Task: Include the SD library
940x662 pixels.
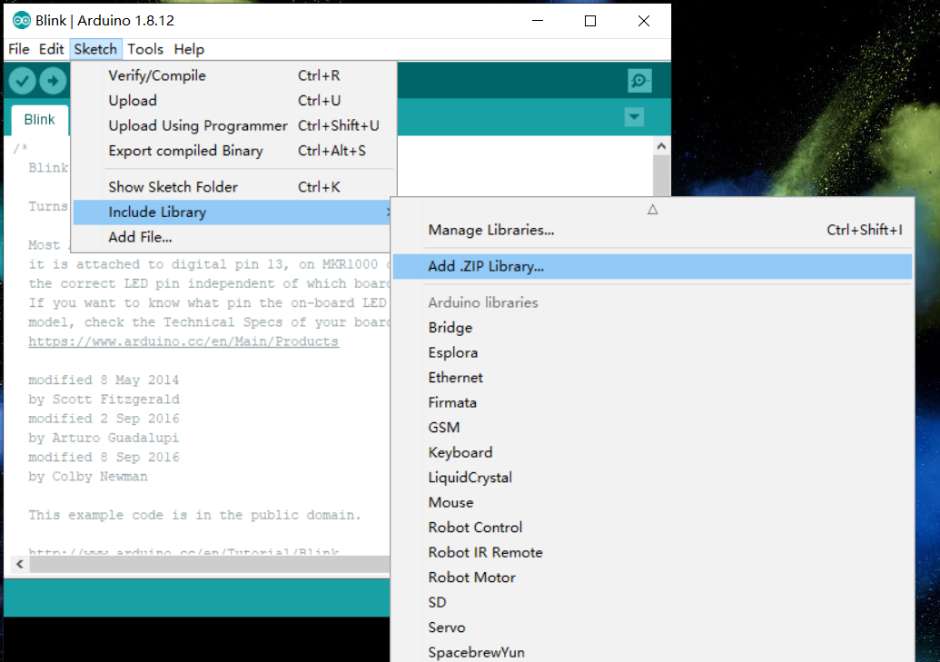Action: [x=652, y=603]
